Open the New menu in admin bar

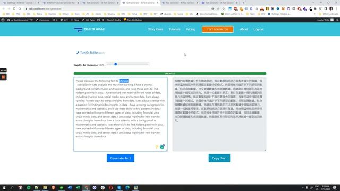(75, 20)
